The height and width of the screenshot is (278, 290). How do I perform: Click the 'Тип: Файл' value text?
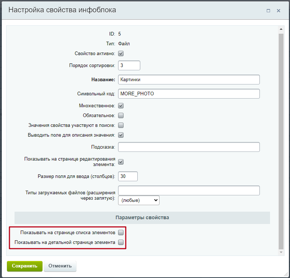[124, 44]
